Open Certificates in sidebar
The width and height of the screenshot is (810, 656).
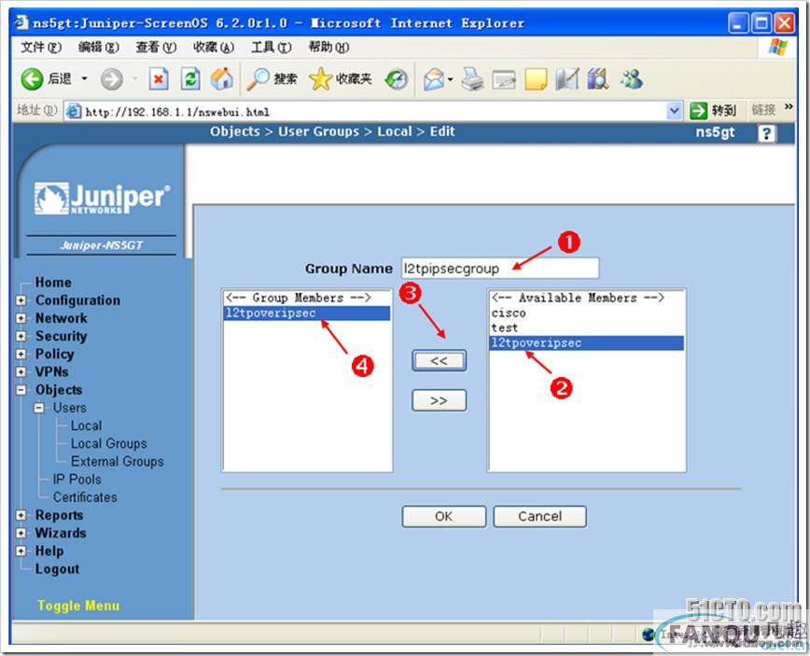tap(85, 497)
